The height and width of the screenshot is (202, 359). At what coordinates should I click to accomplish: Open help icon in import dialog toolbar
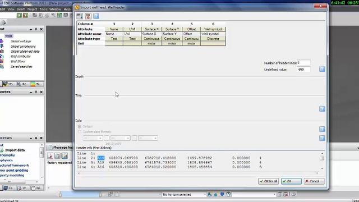[96, 16]
